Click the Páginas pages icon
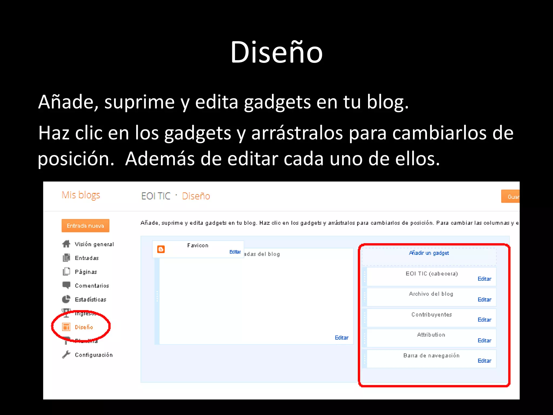 pos(66,272)
